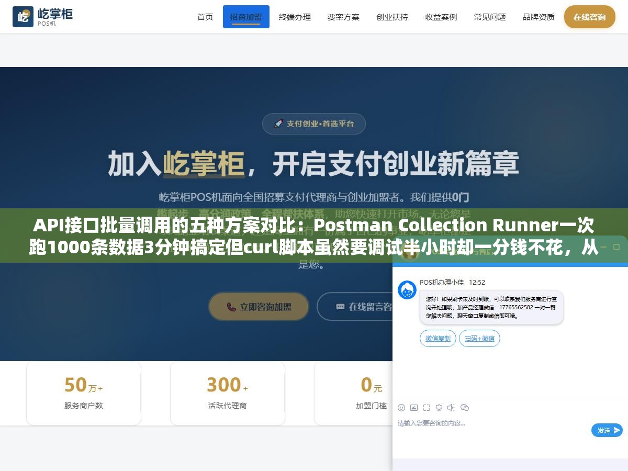Click the WeChat icon in chat toolbar
Image resolution: width=628 pixels, height=471 pixels.
[x=465, y=408]
